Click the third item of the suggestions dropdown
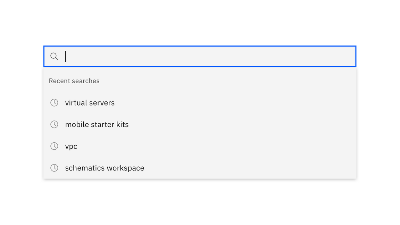Viewport: 400px width, 225px height. click(71, 146)
